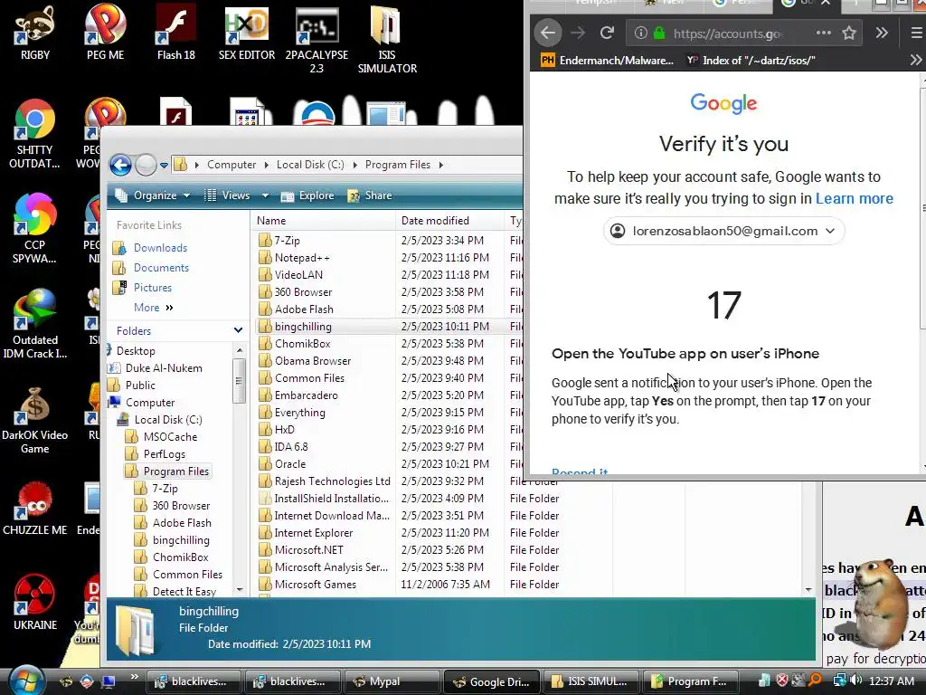Select MSOCache in the folder tree
The height and width of the screenshot is (695, 926).
(x=170, y=437)
